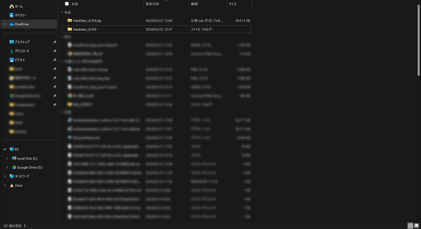421x229 pixels.
Task: Sort files by the 更新日時 column header
Action: click(x=152, y=4)
